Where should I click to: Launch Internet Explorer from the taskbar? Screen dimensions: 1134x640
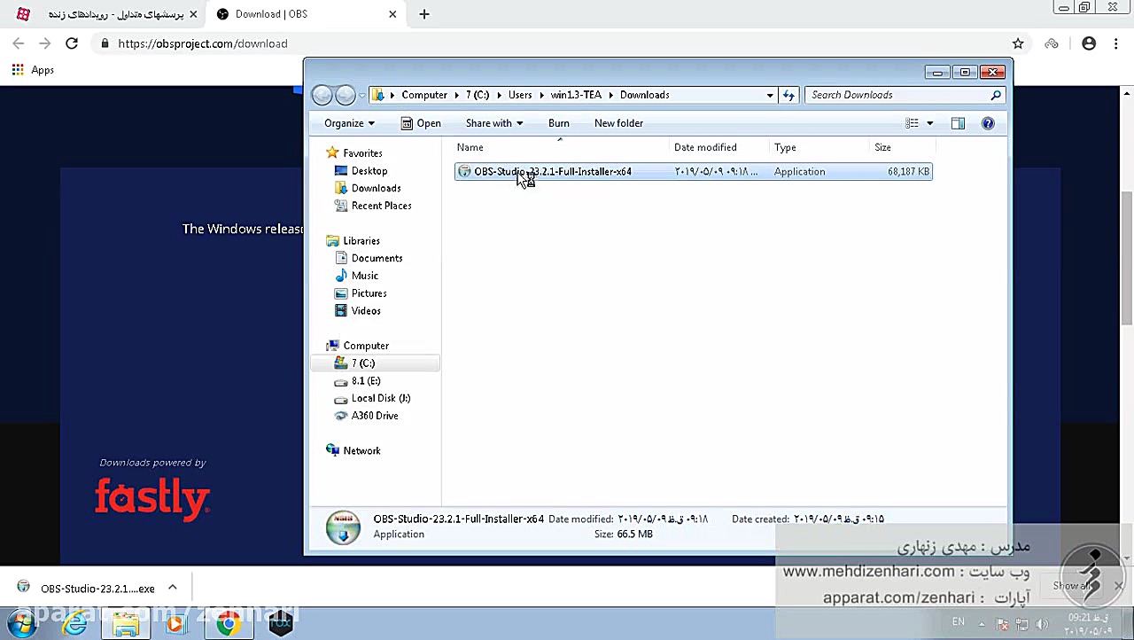click(x=75, y=624)
